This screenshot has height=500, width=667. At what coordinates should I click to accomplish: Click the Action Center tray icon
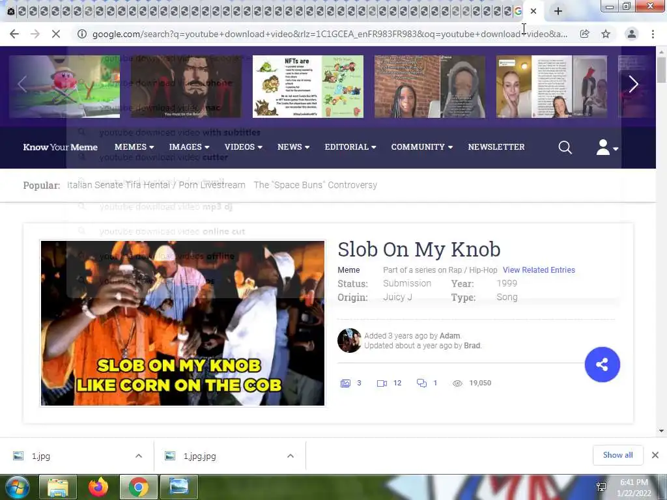(x=601, y=487)
